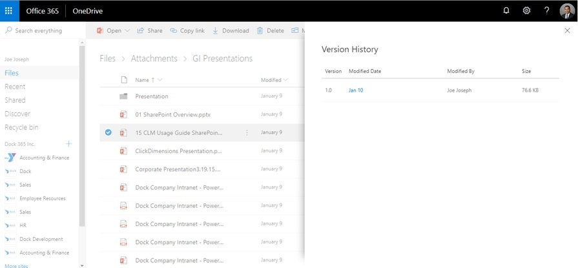Navigate to Attachments in the breadcrumb

(x=154, y=59)
